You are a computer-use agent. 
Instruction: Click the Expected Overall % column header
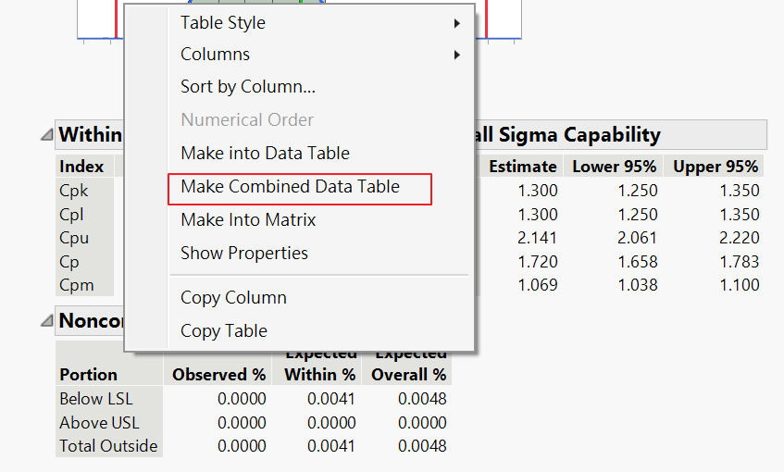click(x=409, y=366)
